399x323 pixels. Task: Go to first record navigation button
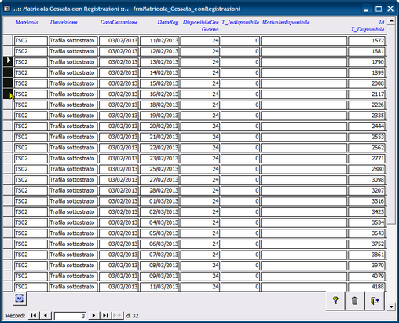[x=34, y=316]
